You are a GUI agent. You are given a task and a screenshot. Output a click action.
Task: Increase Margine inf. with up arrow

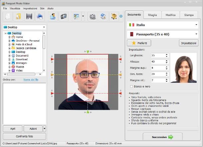(167, 79)
